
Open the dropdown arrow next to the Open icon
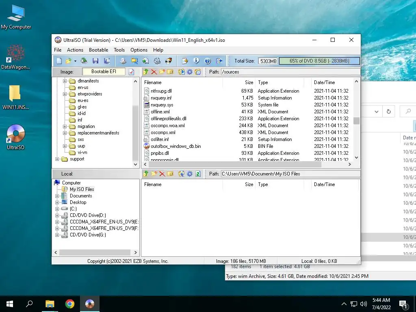pos(75,61)
